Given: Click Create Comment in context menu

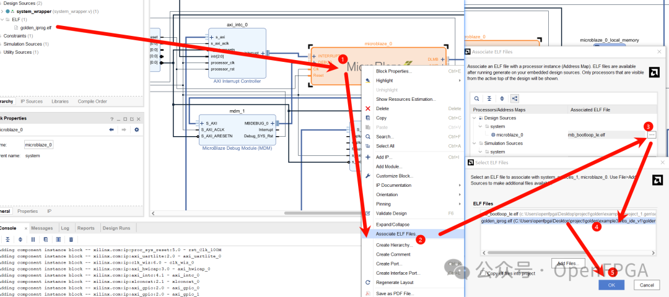Looking at the screenshot, I should (413, 254).
